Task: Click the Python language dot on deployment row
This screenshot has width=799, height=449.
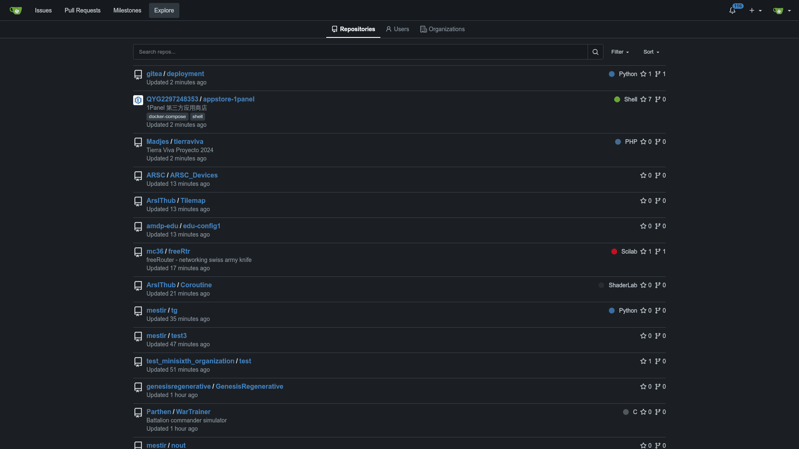Action: click(612, 74)
